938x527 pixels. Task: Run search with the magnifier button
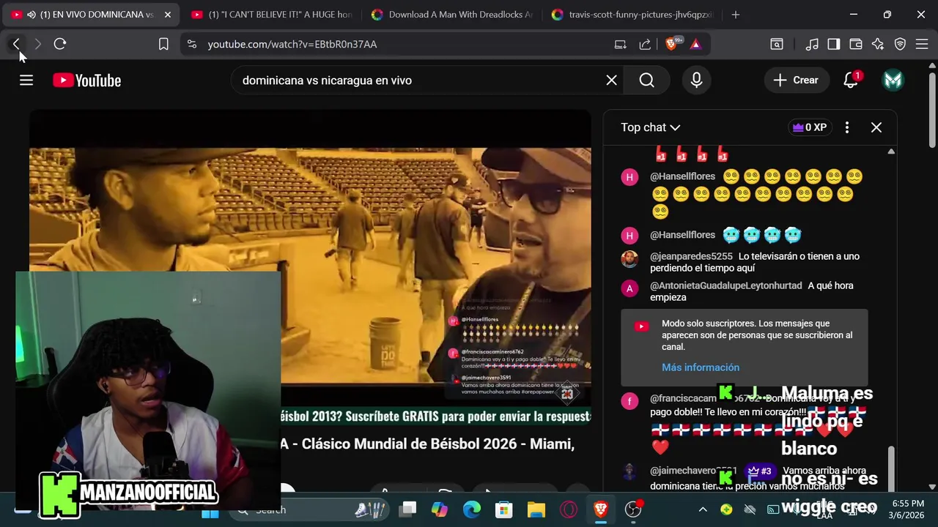pyautogui.click(x=646, y=81)
